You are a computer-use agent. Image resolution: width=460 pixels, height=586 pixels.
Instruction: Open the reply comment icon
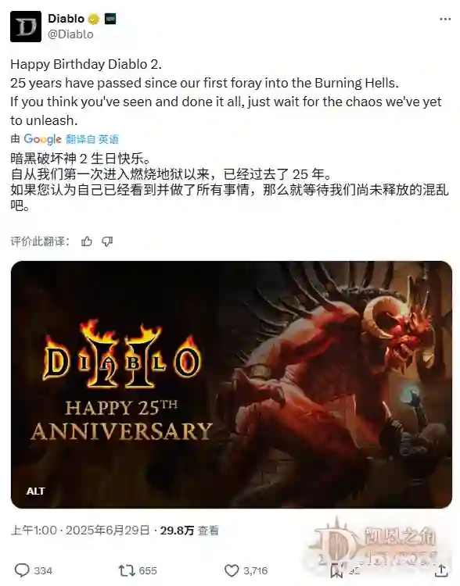pyautogui.click(x=22, y=570)
